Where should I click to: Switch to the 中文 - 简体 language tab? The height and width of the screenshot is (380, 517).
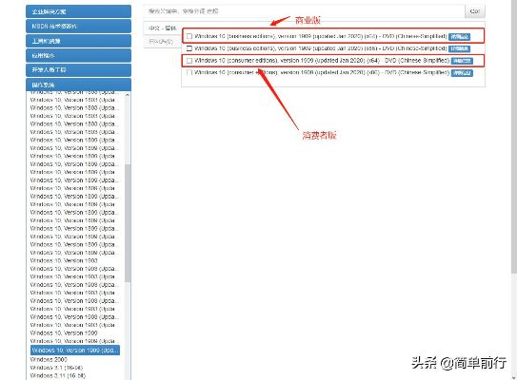pyautogui.click(x=163, y=28)
